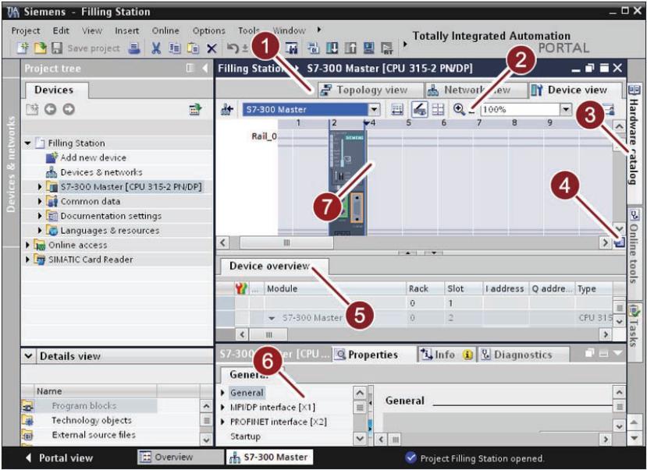Select Program blocks in Details view

click(84, 406)
